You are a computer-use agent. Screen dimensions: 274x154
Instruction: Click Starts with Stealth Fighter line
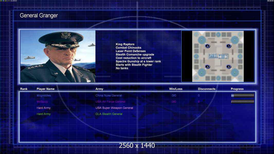click(134, 65)
